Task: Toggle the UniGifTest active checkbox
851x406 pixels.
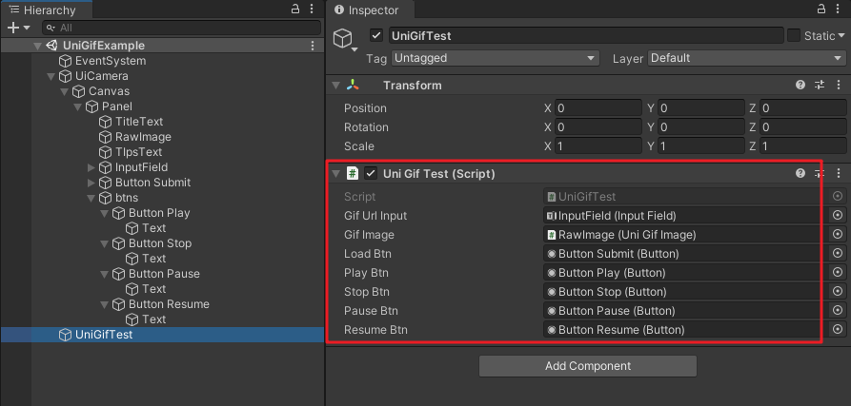Action: click(376, 36)
